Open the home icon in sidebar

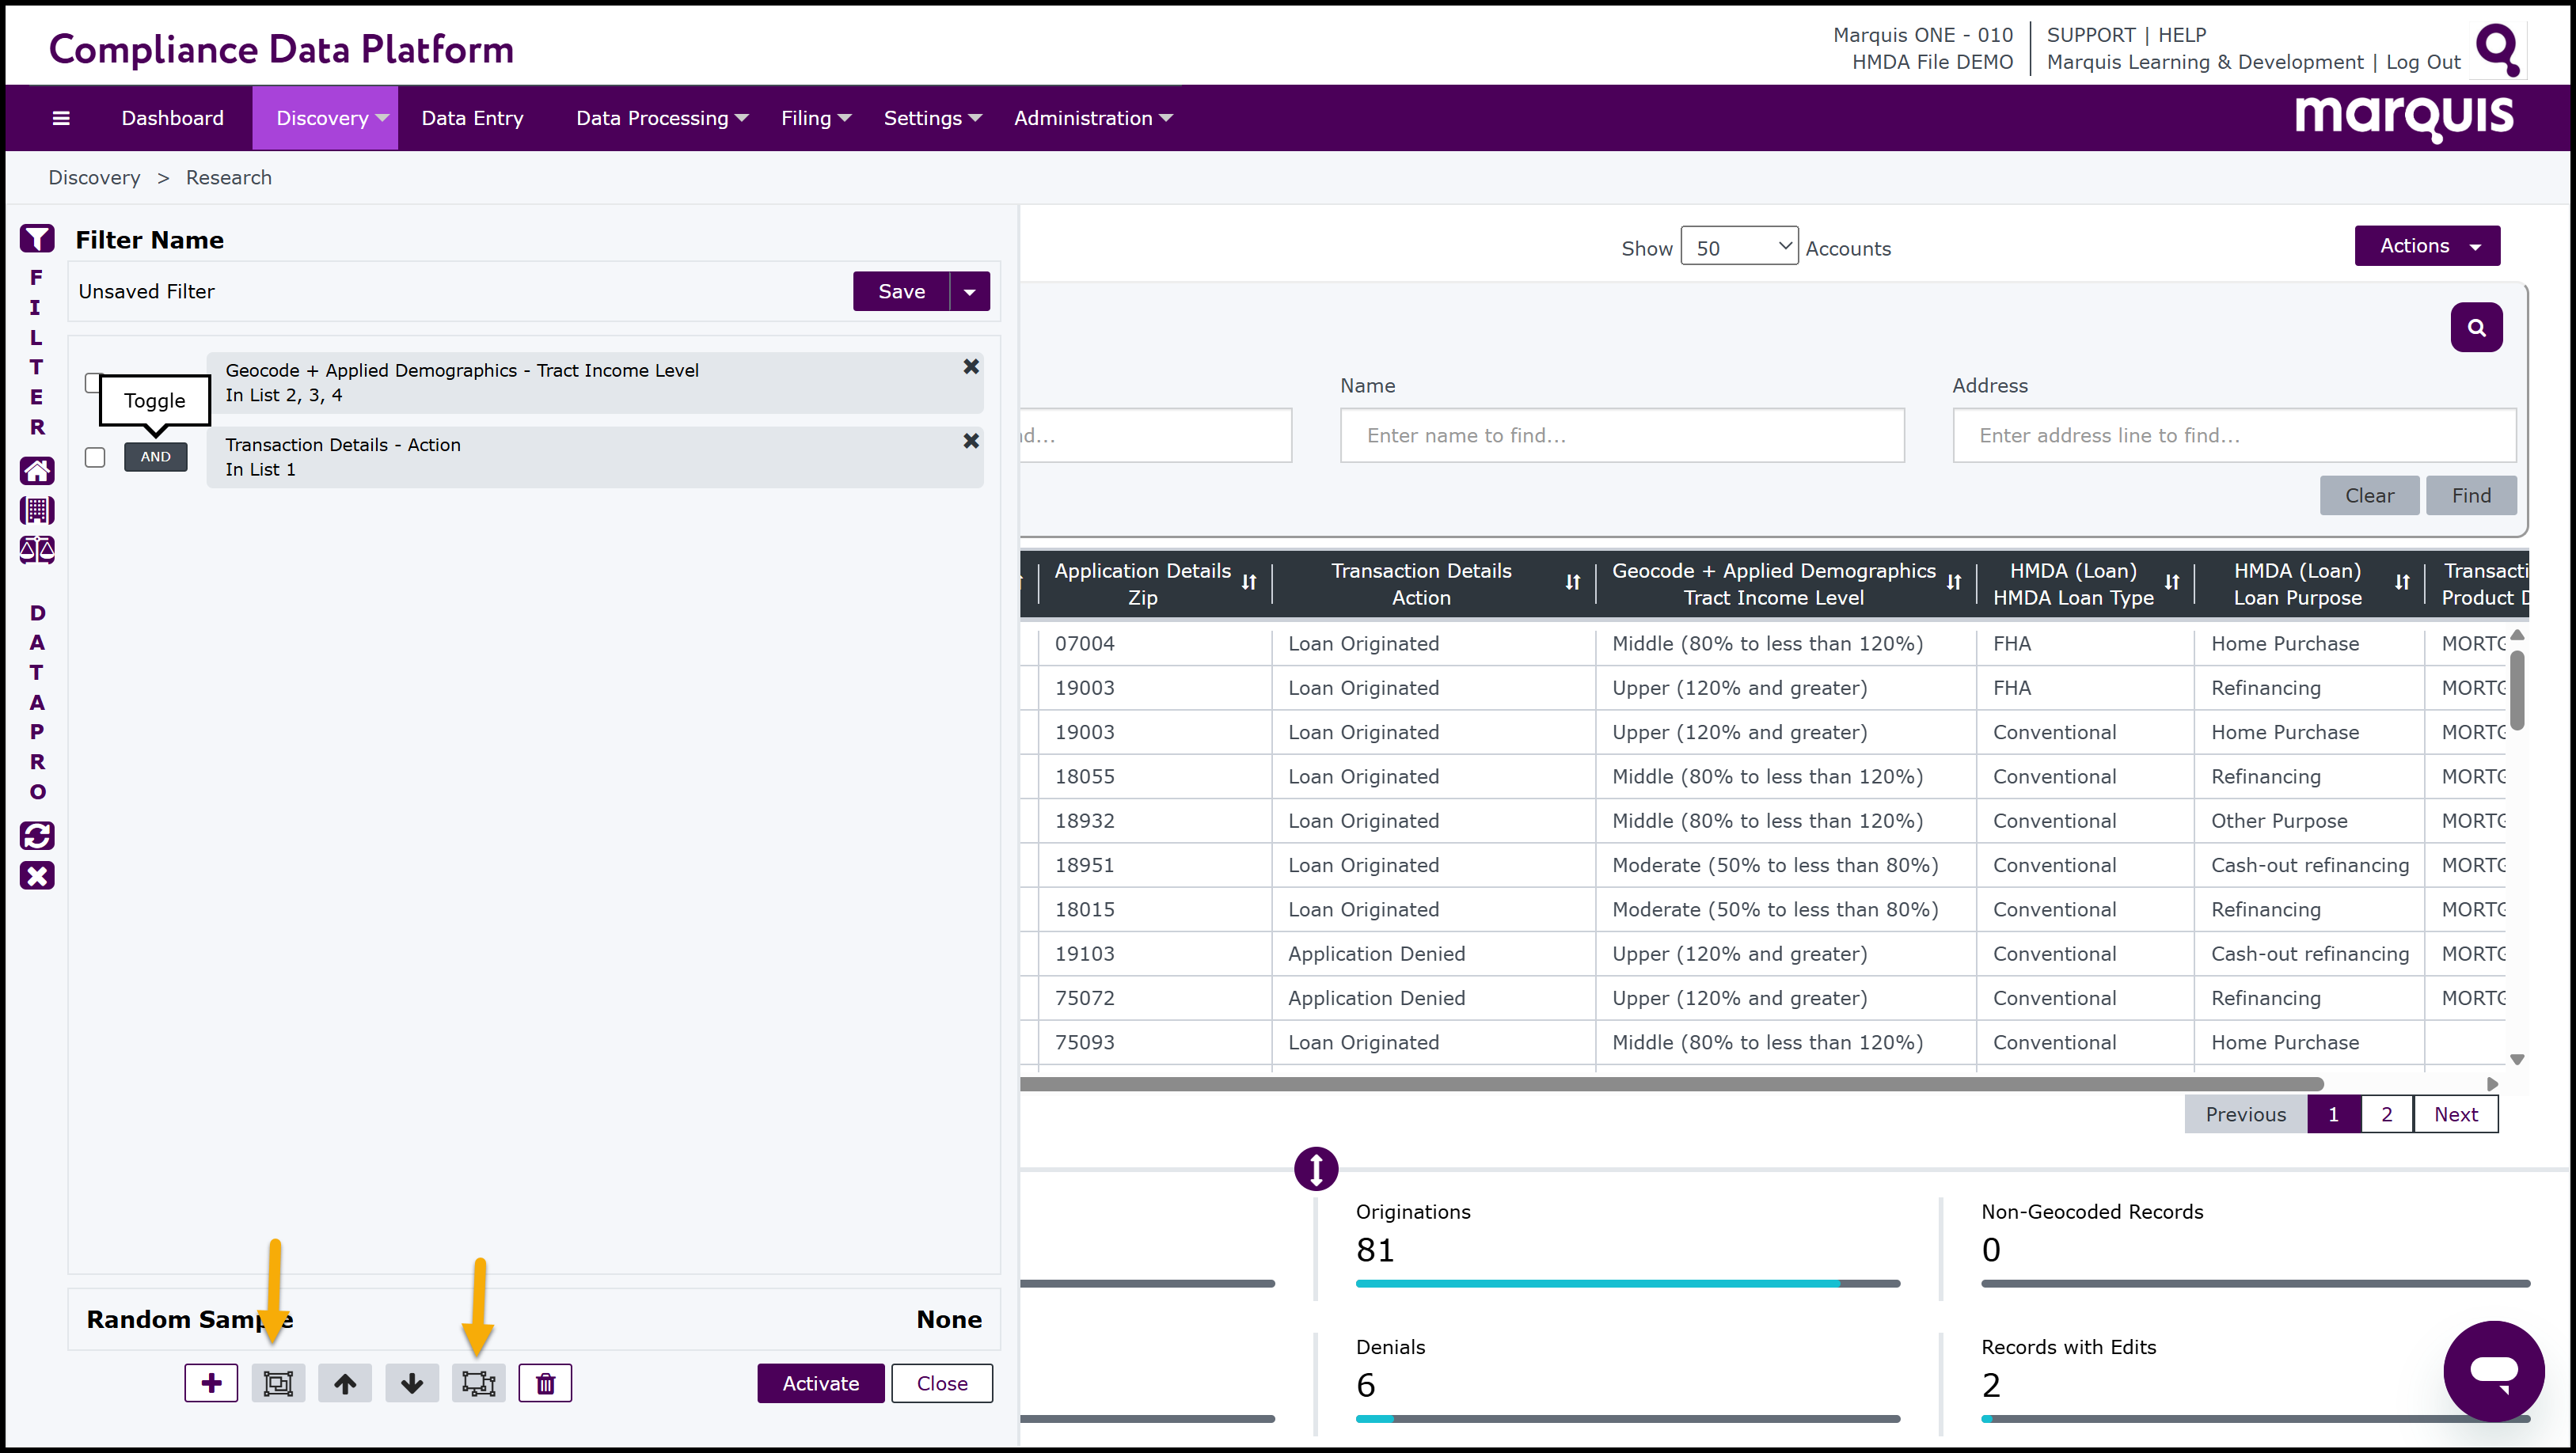pos(37,470)
